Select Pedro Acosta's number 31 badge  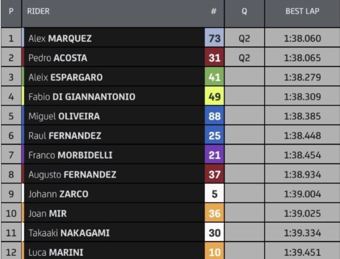click(214, 58)
